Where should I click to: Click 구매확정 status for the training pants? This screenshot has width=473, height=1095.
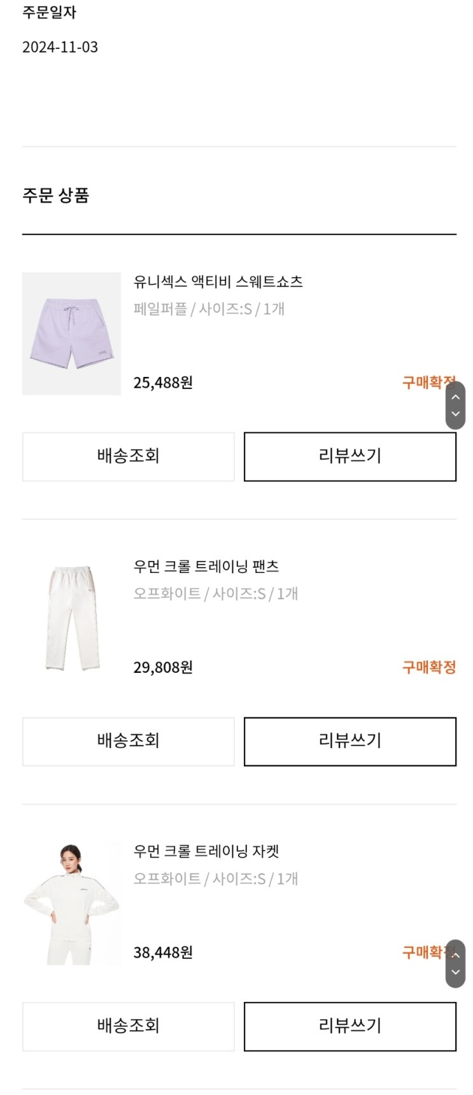[429, 667]
